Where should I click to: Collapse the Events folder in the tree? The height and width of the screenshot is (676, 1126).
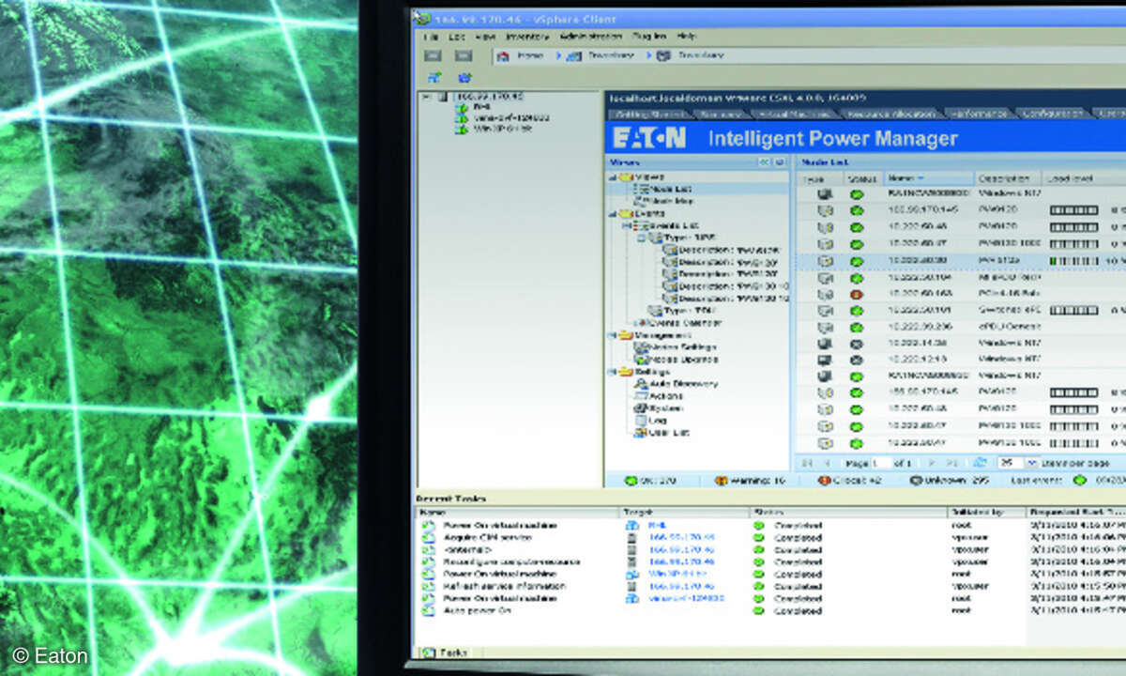[x=613, y=213]
